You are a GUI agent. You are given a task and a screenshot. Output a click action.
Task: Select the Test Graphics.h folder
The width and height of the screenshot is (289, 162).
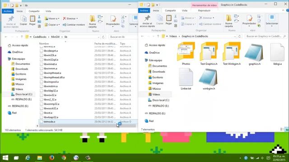pyautogui.click(x=209, y=54)
